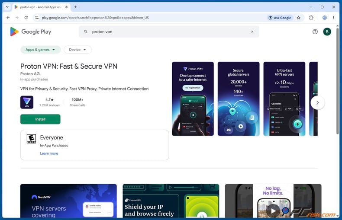The width and height of the screenshot is (342, 220).
Task: Click the In-app purchases label
Action: coord(34,79)
